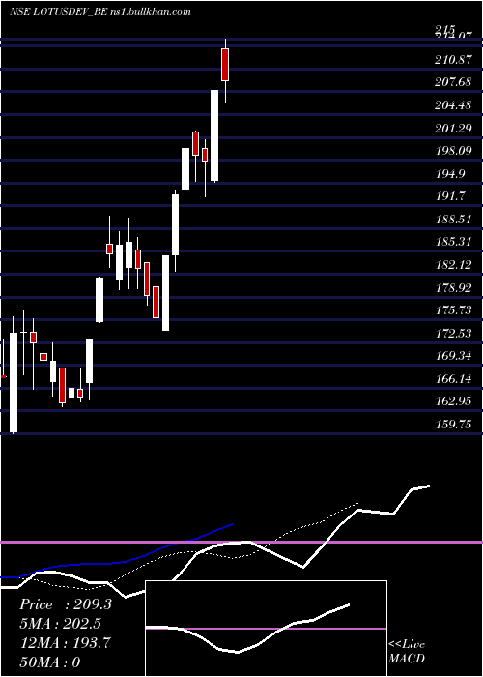Click the 201.29 price axis label
Screen dimensions: 483x677
coord(453,128)
